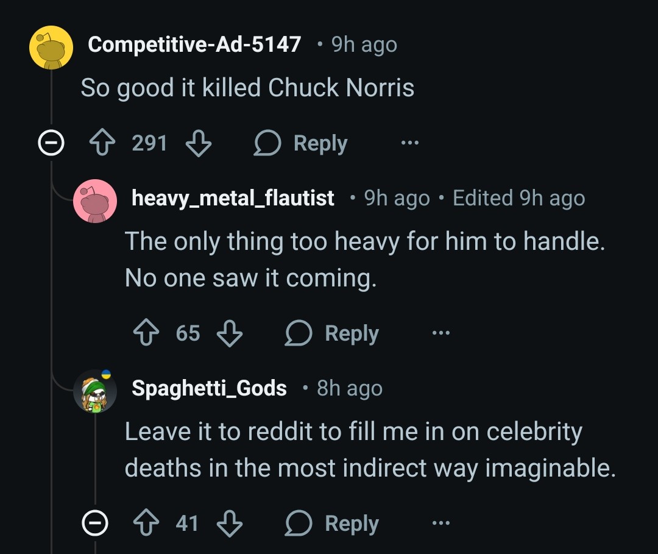Click the Spaghetti_Gods avatar thumbnail
This screenshot has width=658, height=554.
[x=95, y=391]
